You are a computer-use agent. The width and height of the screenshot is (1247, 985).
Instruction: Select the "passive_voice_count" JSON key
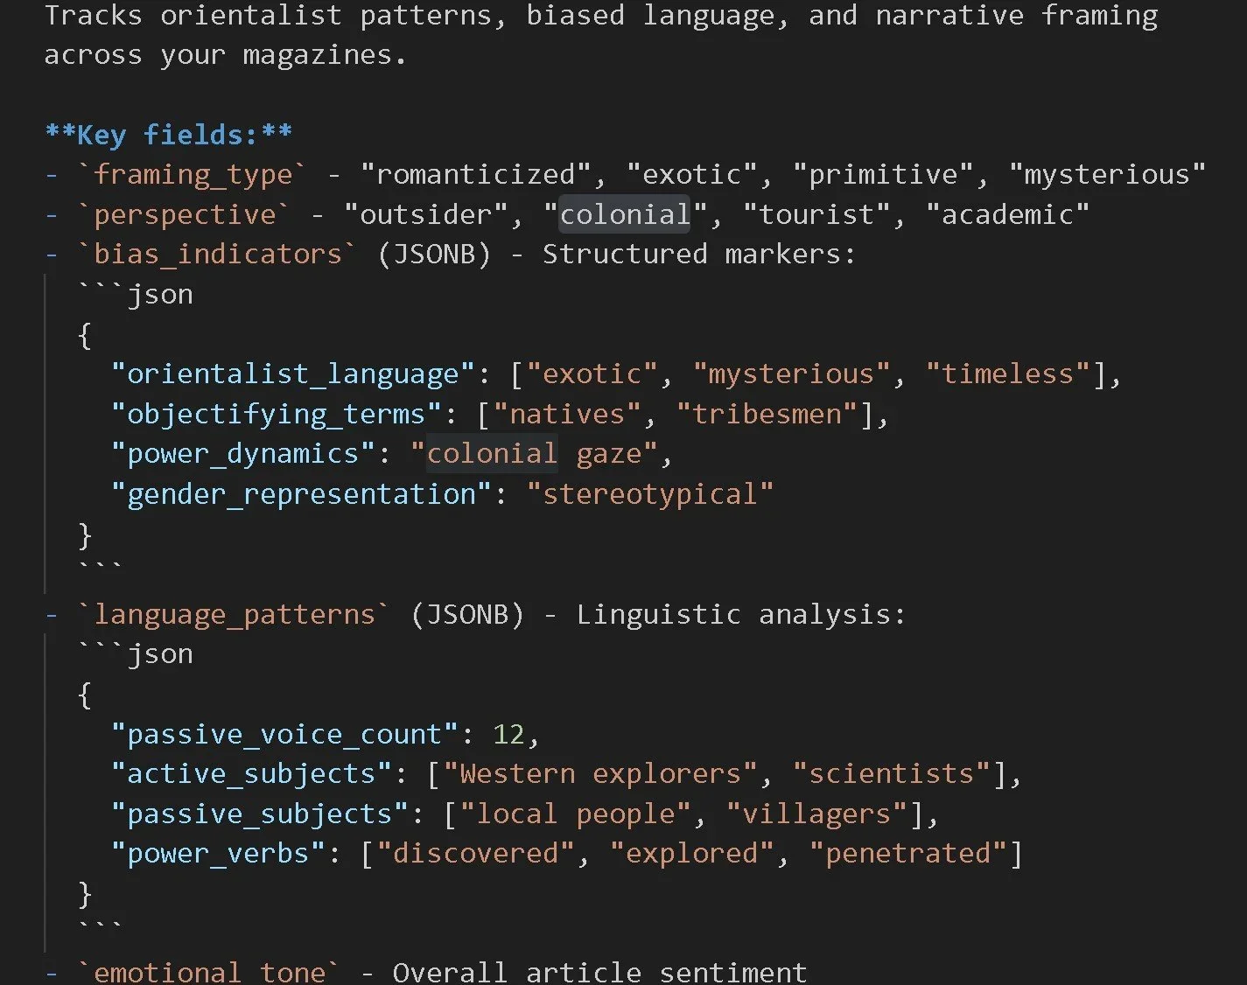[x=284, y=734]
